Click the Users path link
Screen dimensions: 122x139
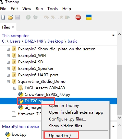[x=15, y=41]
